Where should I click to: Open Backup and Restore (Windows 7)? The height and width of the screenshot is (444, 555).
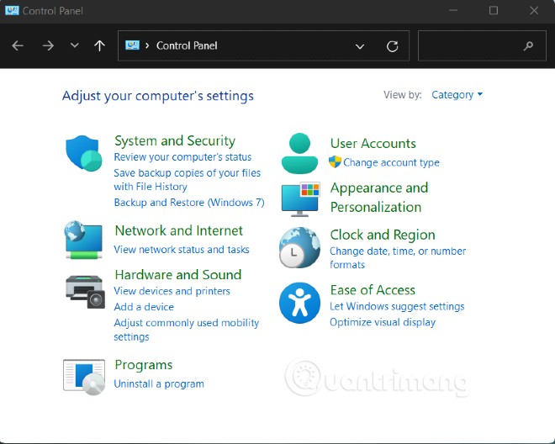tap(189, 203)
